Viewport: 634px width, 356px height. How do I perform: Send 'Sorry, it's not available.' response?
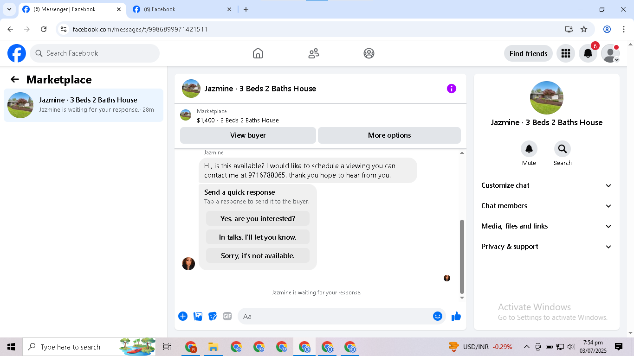[258, 255]
